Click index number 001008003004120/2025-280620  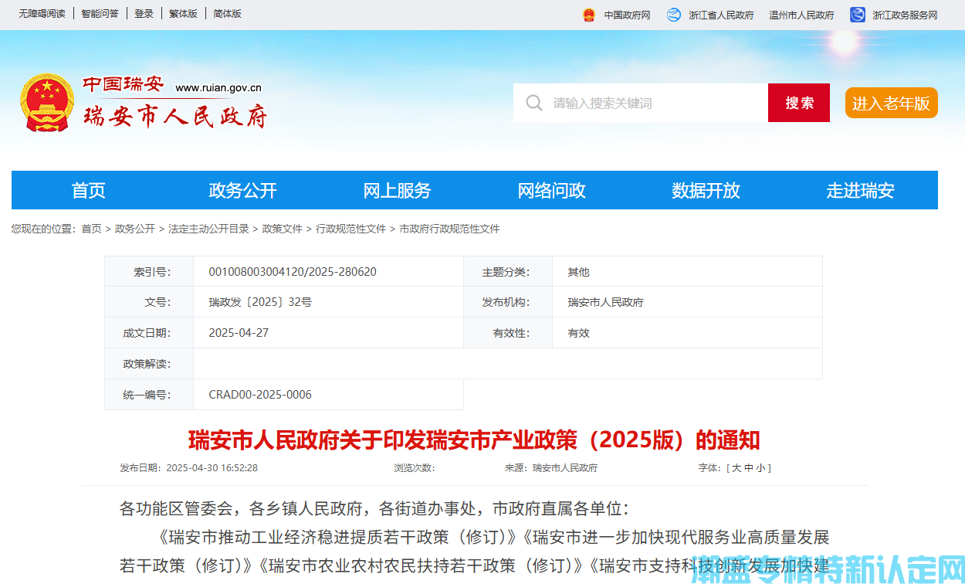point(293,272)
